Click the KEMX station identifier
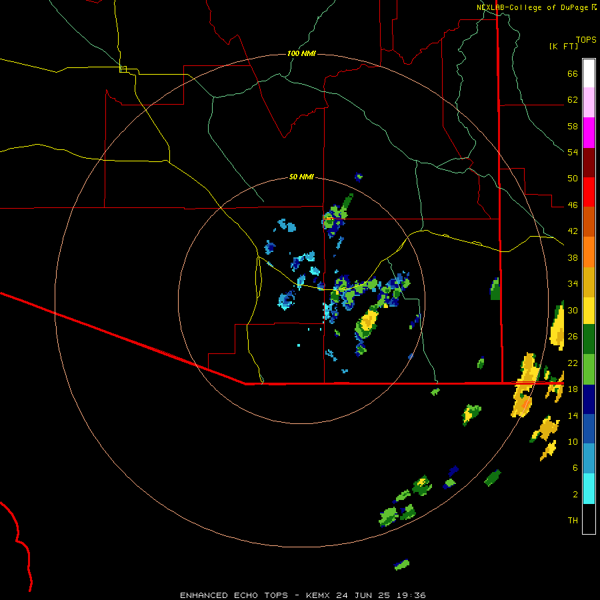 coord(319,595)
